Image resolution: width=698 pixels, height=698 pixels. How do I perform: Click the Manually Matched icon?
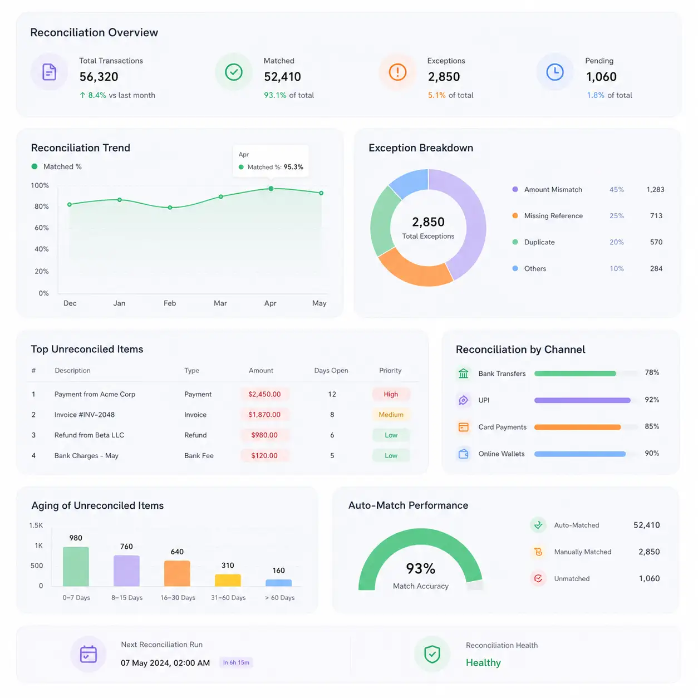pyautogui.click(x=538, y=552)
